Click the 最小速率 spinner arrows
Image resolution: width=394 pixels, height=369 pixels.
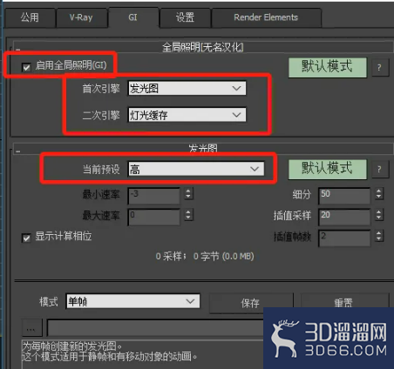point(188,194)
